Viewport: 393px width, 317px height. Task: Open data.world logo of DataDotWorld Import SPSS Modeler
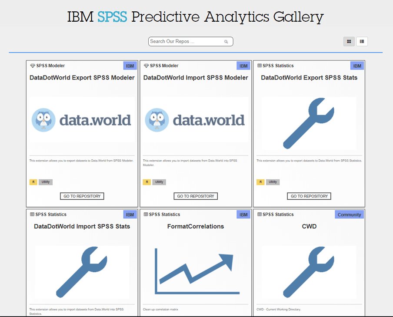click(196, 120)
